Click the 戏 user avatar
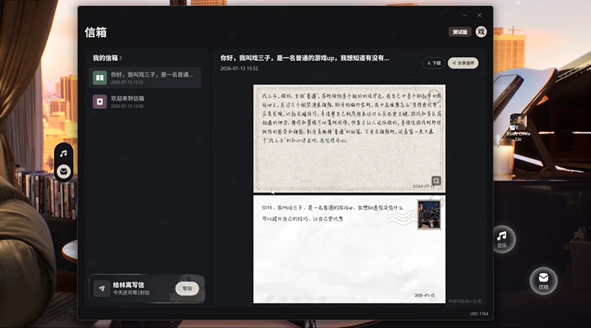Image resolution: width=591 pixels, height=328 pixels. pyautogui.click(x=481, y=32)
